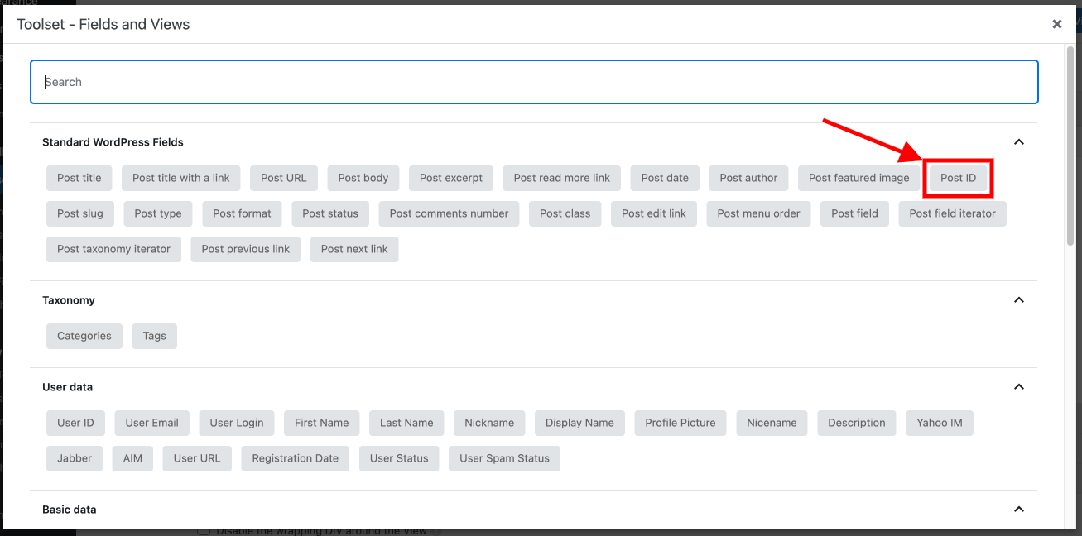This screenshot has height=536, width=1082.
Task: Collapse the Standard WordPress Fields section
Action: (1019, 142)
